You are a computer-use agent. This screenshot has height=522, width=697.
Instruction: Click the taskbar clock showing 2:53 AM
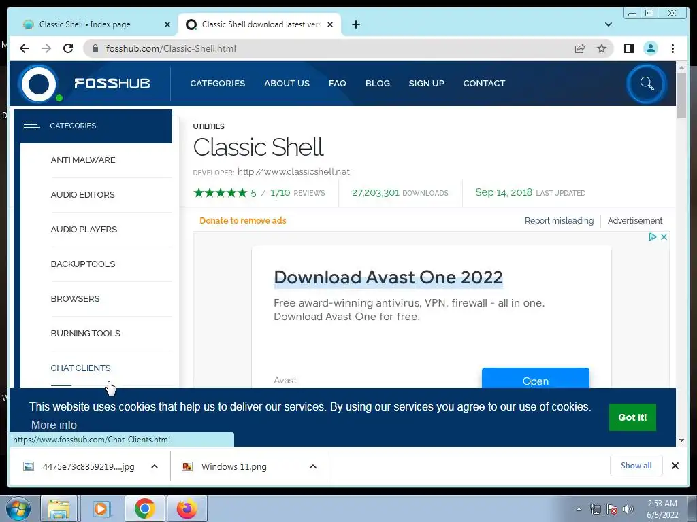662,509
